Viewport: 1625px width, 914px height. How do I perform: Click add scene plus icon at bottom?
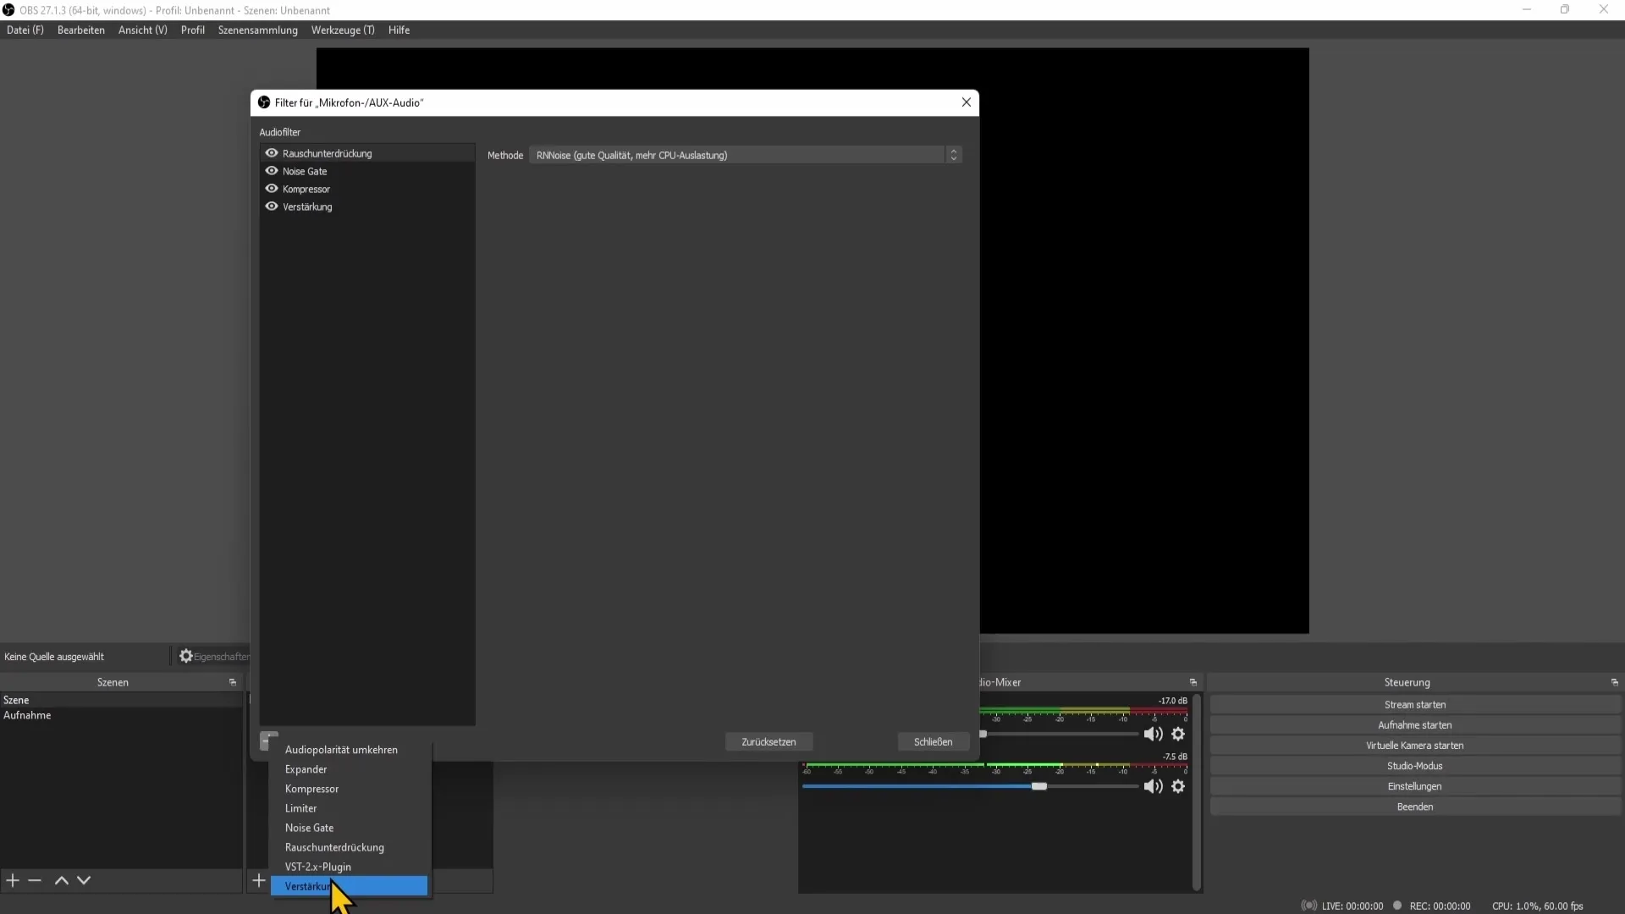(13, 880)
